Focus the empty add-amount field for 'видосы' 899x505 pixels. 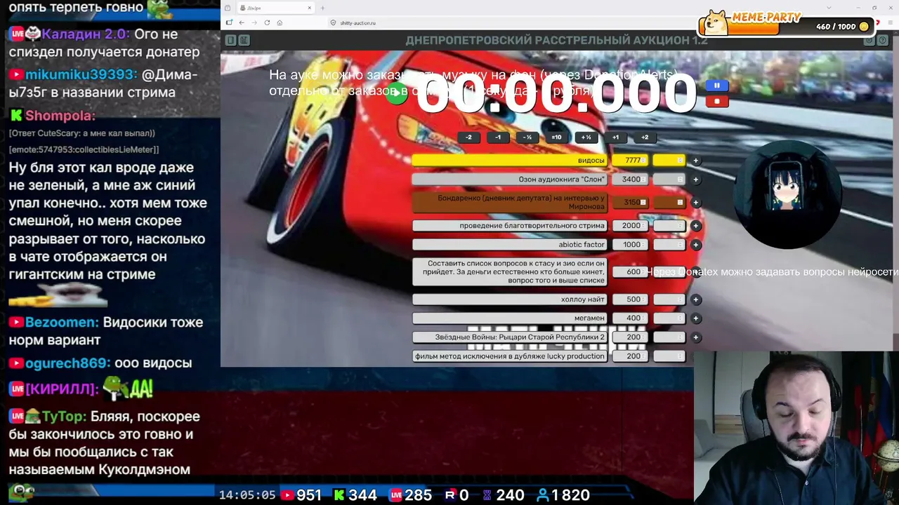point(669,161)
